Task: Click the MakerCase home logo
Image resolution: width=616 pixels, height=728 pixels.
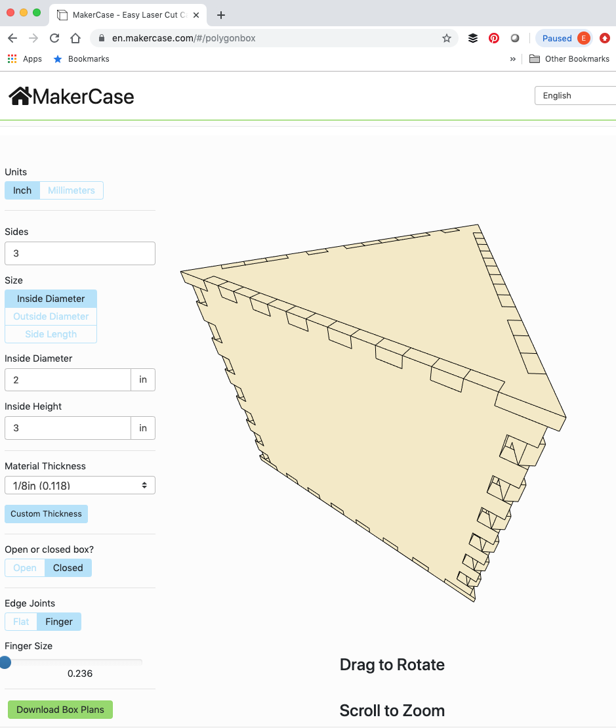Action: (x=70, y=96)
